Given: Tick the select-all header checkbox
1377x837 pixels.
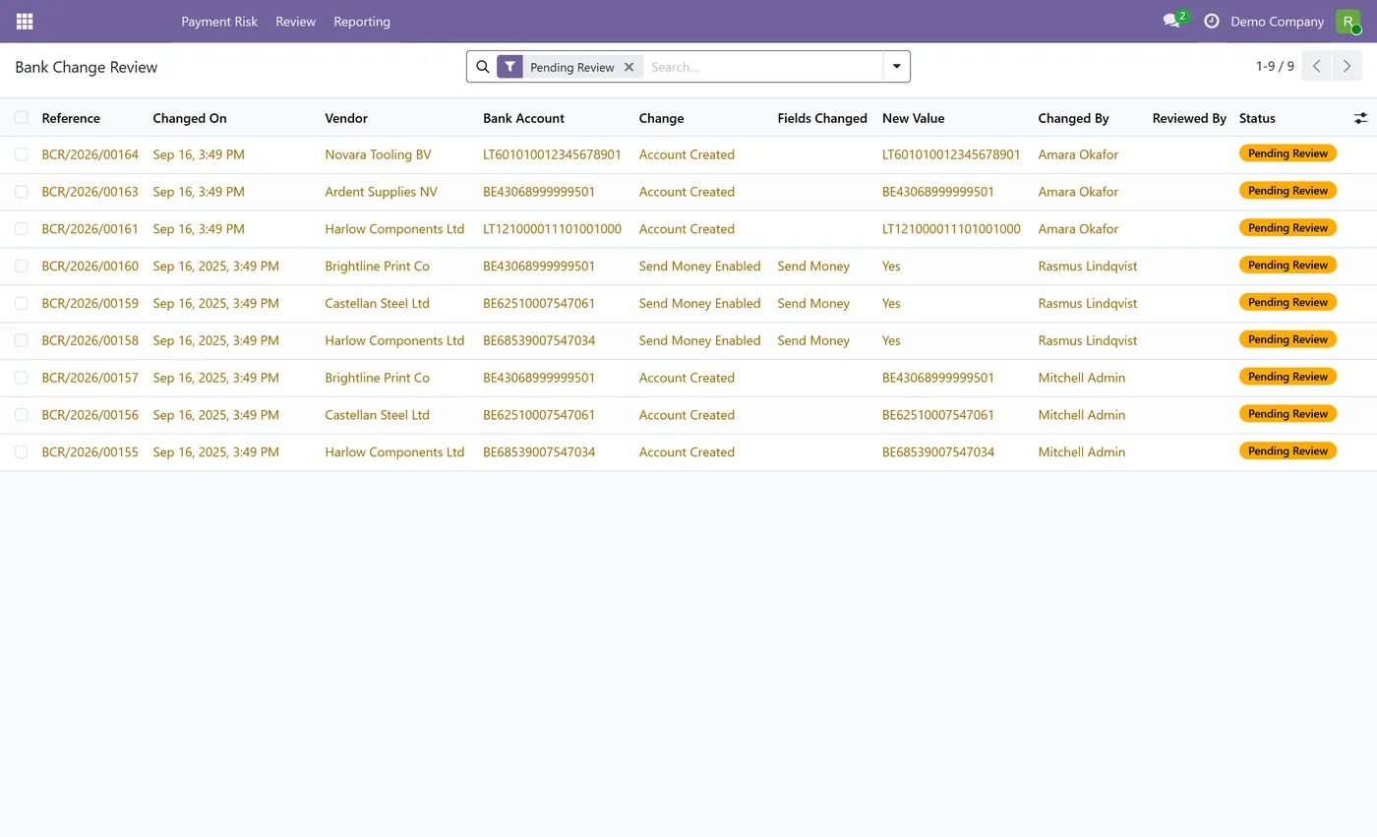Looking at the screenshot, I should (22, 118).
